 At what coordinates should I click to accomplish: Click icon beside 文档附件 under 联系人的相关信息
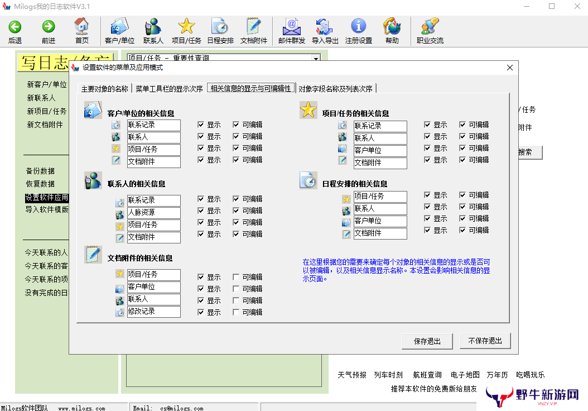click(119, 238)
